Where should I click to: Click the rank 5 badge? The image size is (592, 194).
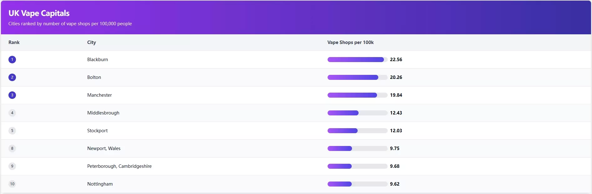tap(12, 131)
